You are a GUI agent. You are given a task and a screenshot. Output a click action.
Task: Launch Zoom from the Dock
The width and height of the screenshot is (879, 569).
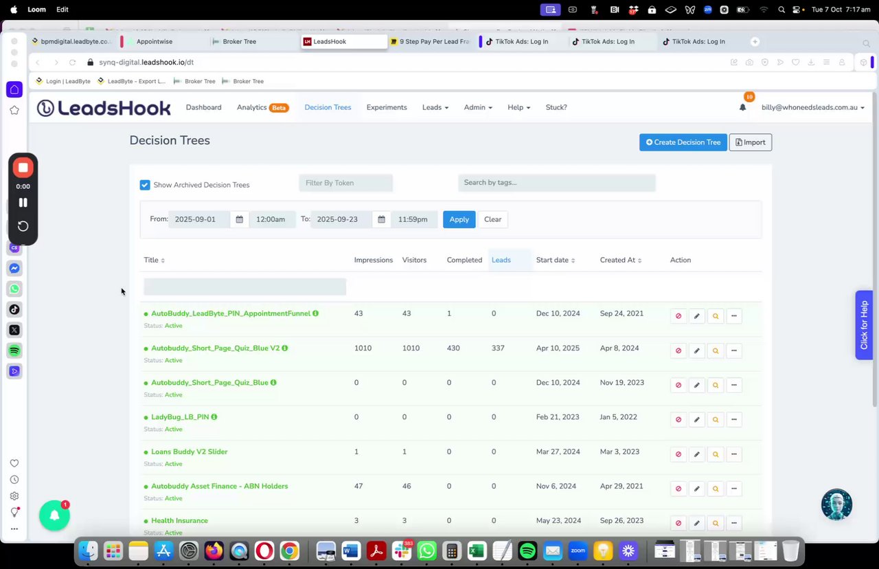(x=578, y=551)
